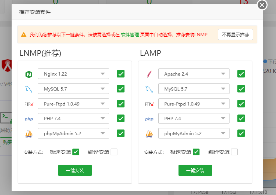This screenshot has height=195, width=276.
Task: Click the phpMyAdmin sailboat icon in LNMP
Action: [x=29, y=134]
